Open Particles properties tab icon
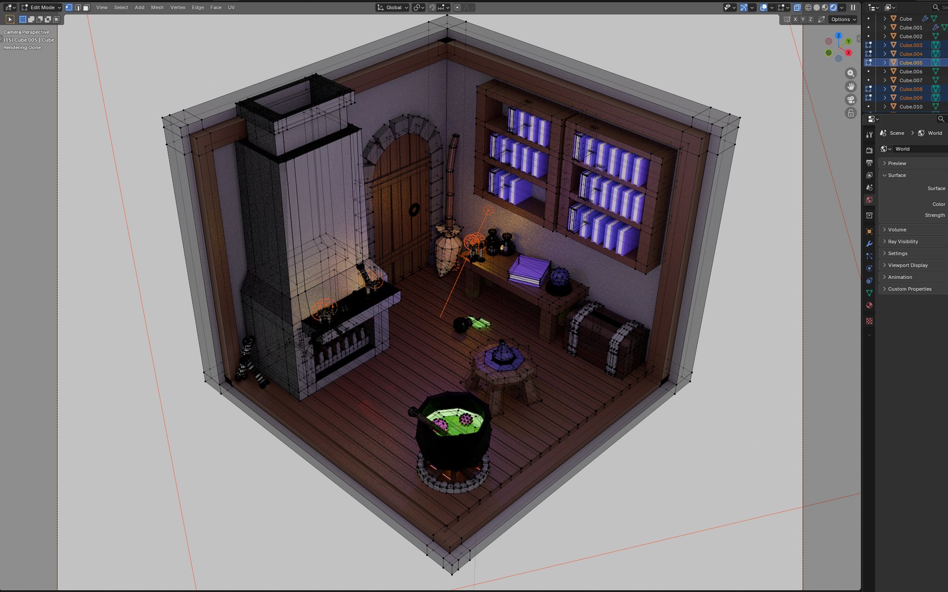The width and height of the screenshot is (948, 592). coord(869,256)
